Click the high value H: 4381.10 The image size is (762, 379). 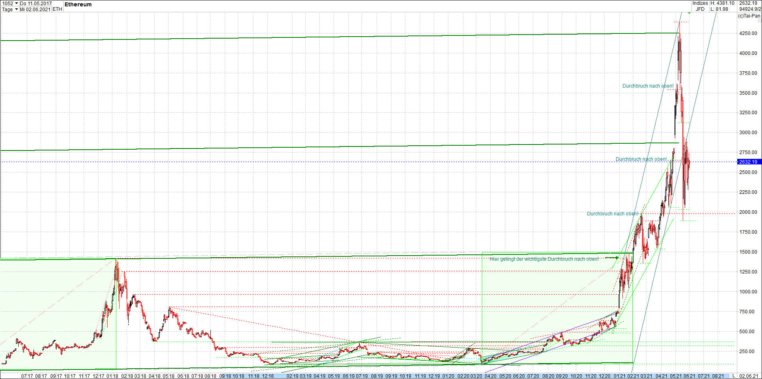722,3
